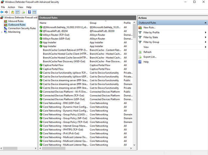Open the View menu in menu bar
Viewport: 208px width, 155px height.
click(x=21, y=7)
